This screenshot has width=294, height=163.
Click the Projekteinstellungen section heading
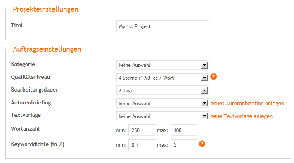click(45, 9)
